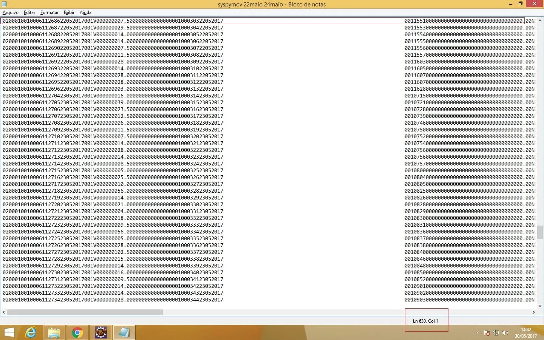544x340 pixels.
Task: Click the horizontal scrollbar thumb
Action: tap(85, 312)
